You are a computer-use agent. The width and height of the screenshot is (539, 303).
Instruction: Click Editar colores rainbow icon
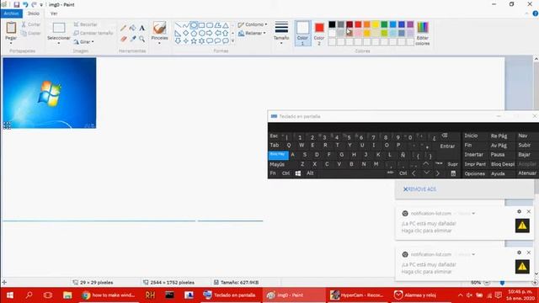[423, 28]
